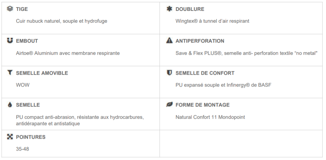This screenshot has width=326, height=160.
Task: Click the funnel icon beside SEMELLE AMOVIBLE
Action: pos(10,72)
